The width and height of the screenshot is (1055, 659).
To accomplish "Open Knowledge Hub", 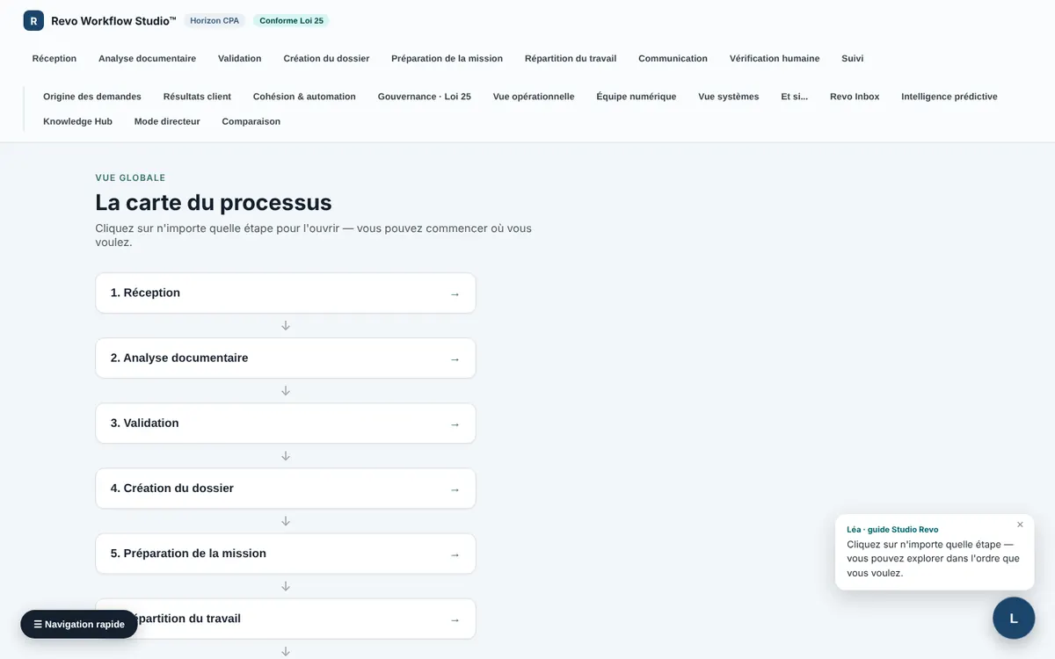I will click(x=77, y=121).
